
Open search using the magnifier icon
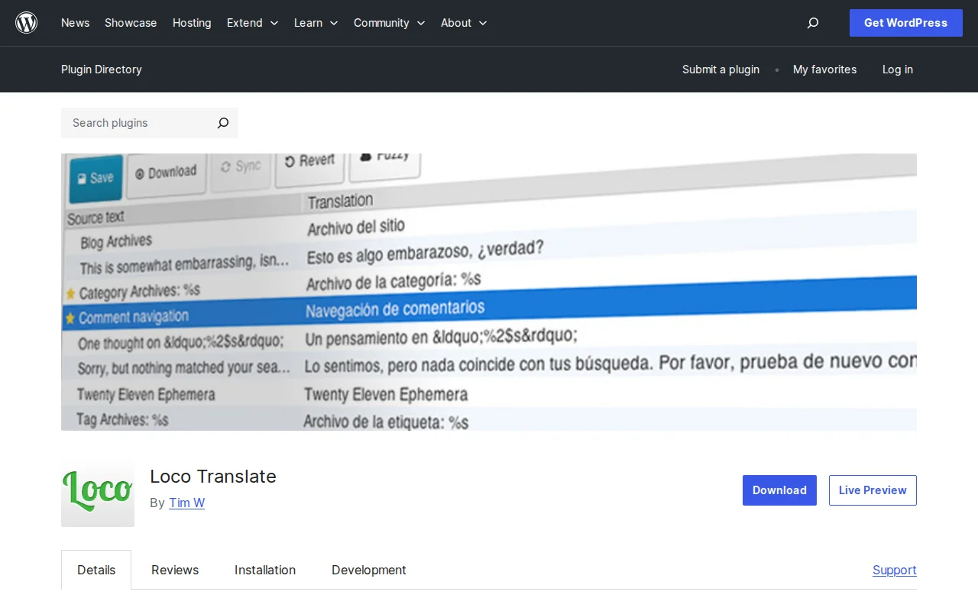pyautogui.click(x=812, y=23)
